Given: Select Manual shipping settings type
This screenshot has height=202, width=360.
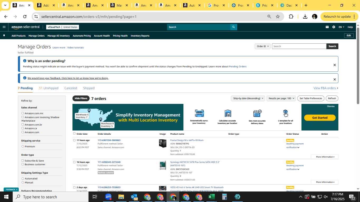Looking at the screenshot, I should 23,182.
